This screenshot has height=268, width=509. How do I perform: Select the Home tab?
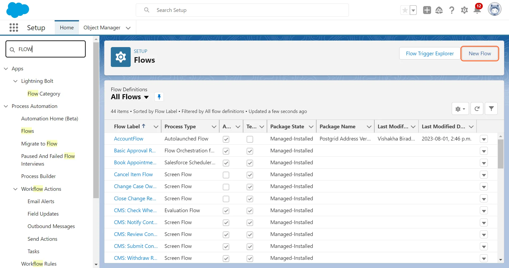(x=67, y=28)
